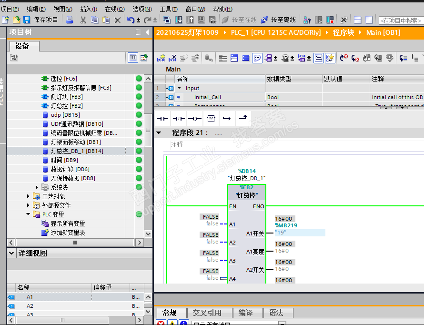Switch to the 交叉引用 tab
424x325 pixels.
(207, 313)
